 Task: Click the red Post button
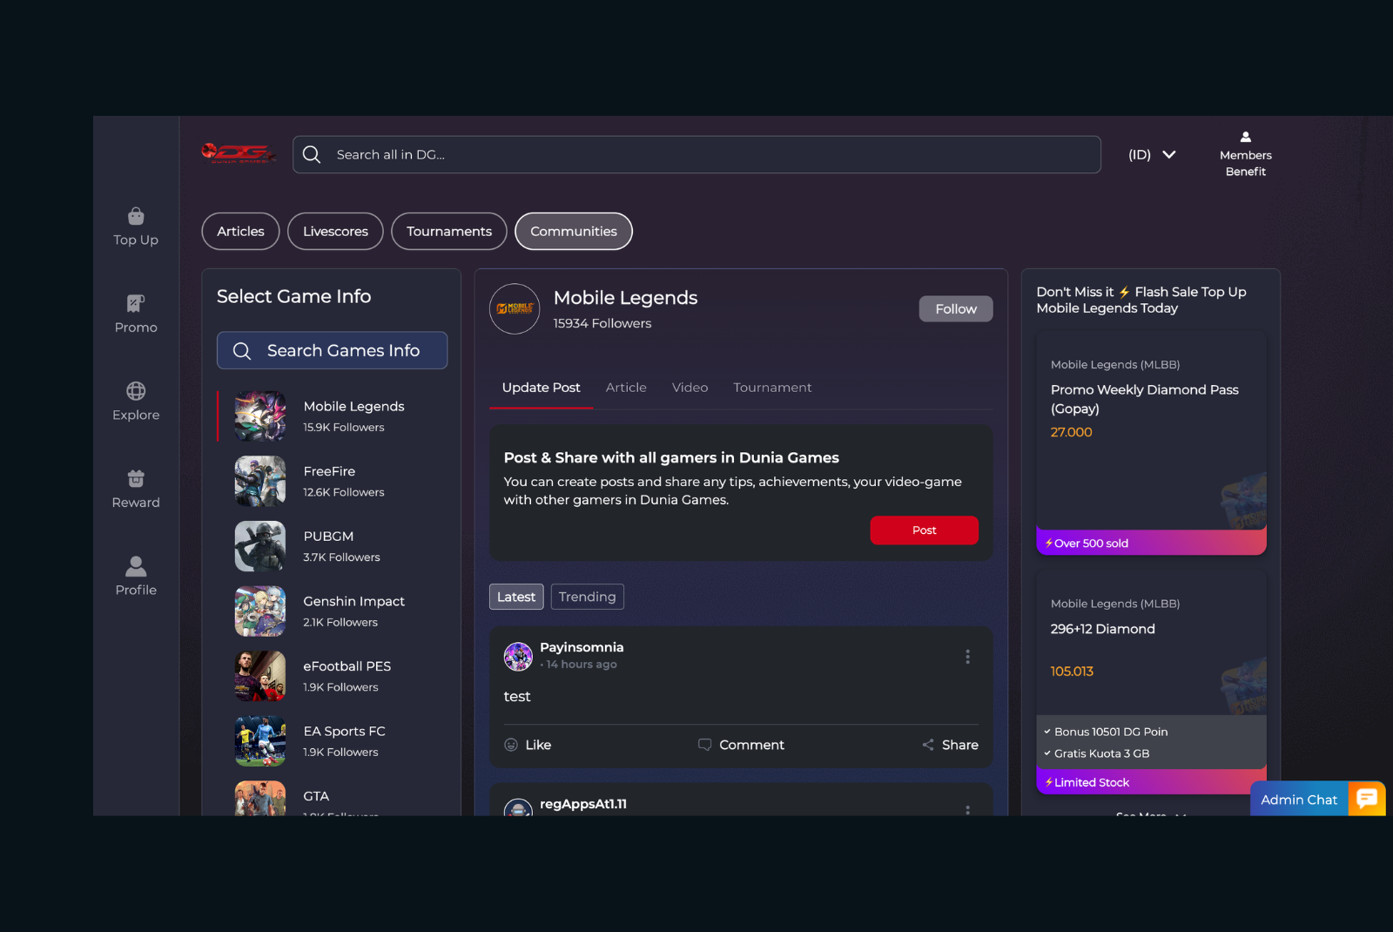[924, 530]
